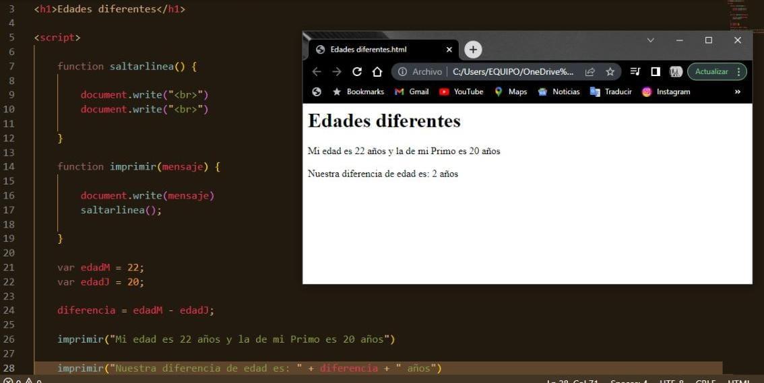Open the media controls icon in toolbar
Screen dimensions: 764x383
(635, 71)
